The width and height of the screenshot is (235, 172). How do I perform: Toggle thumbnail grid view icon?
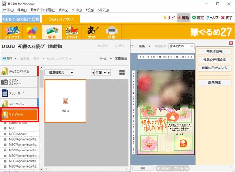click(122, 73)
